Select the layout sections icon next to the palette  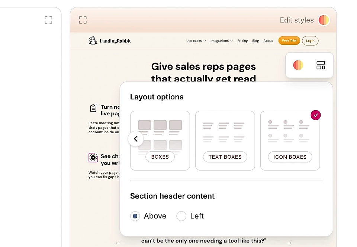(321, 65)
